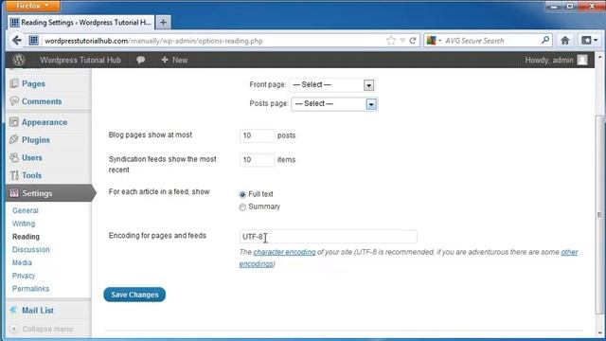Open the Front page select dropdown
606x341 pixels.
[331, 85]
